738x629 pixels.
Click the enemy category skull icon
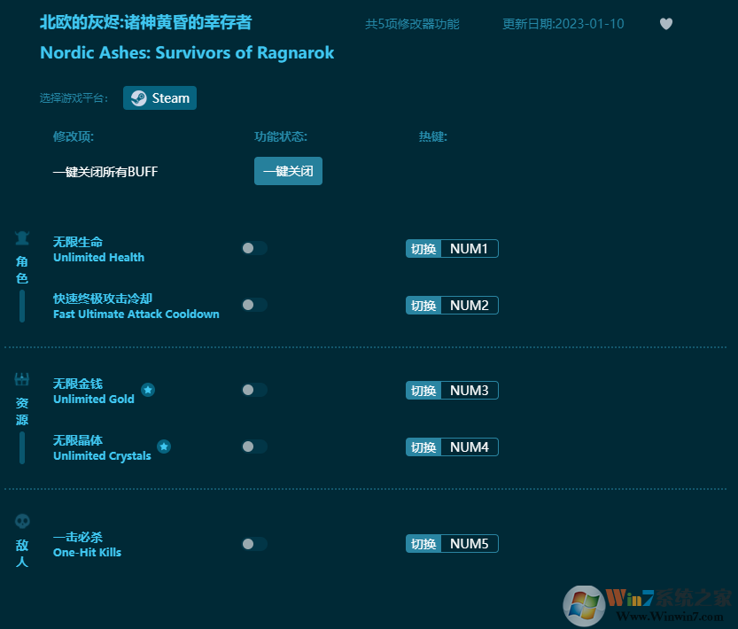[x=22, y=521]
